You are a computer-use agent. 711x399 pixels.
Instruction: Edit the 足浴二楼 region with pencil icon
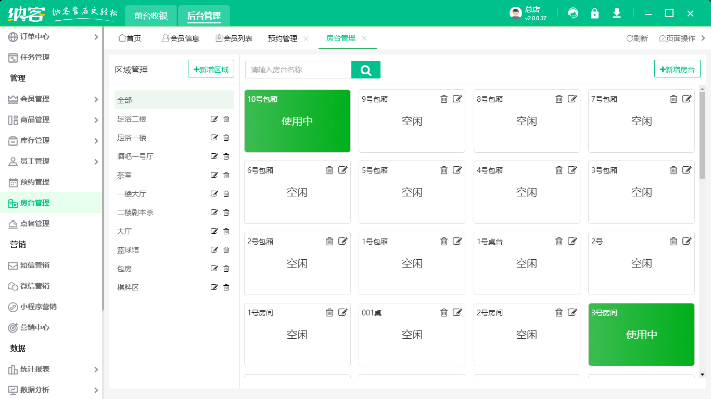(214, 119)
